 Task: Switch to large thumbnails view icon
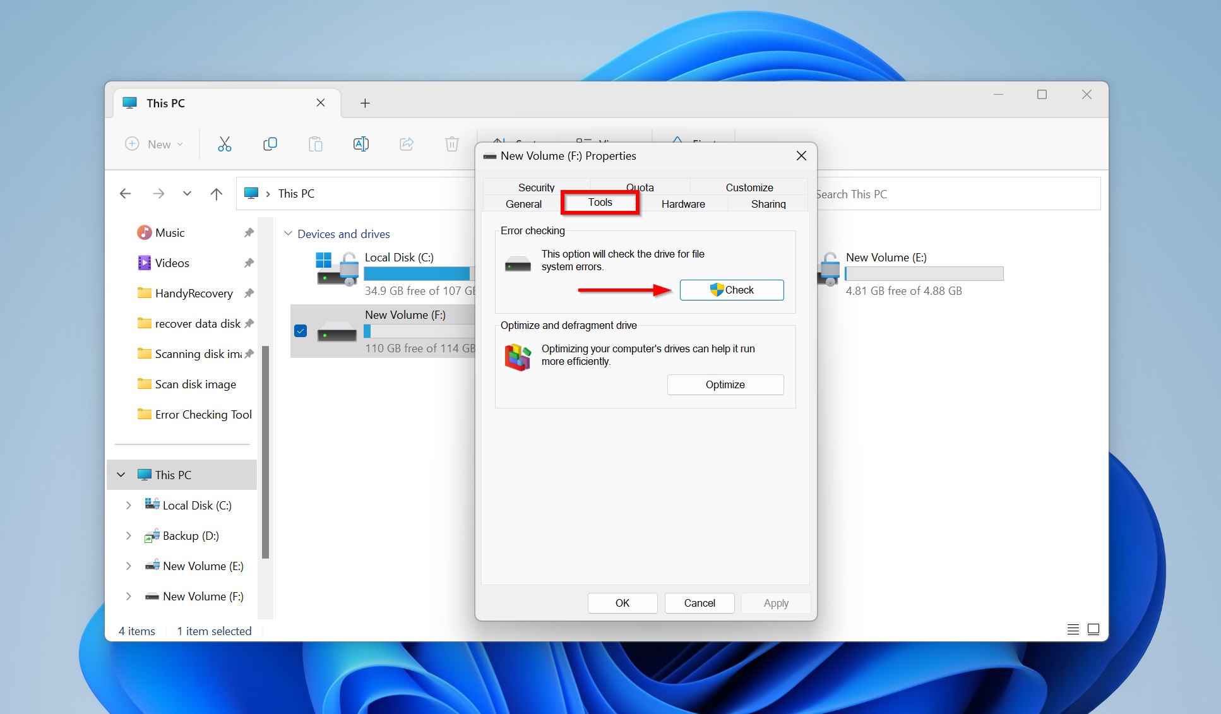click(1093, 629)
